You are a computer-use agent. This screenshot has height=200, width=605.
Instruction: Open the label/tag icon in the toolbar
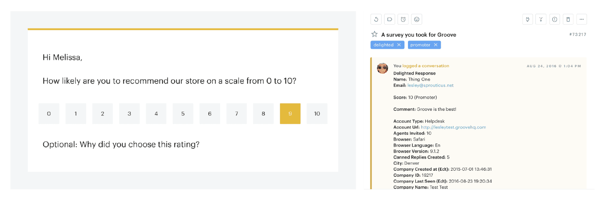389,19
